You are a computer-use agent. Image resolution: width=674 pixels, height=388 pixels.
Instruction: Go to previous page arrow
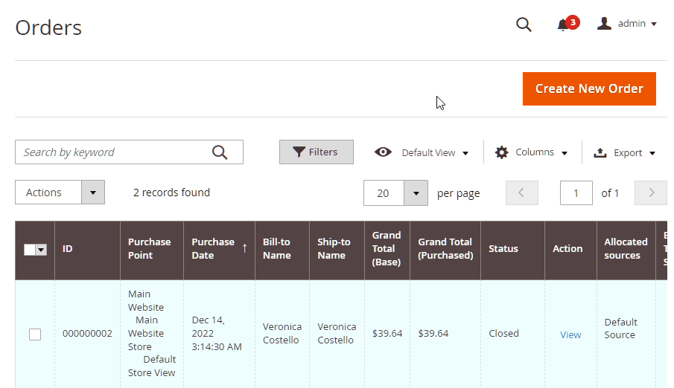[522, 193]
